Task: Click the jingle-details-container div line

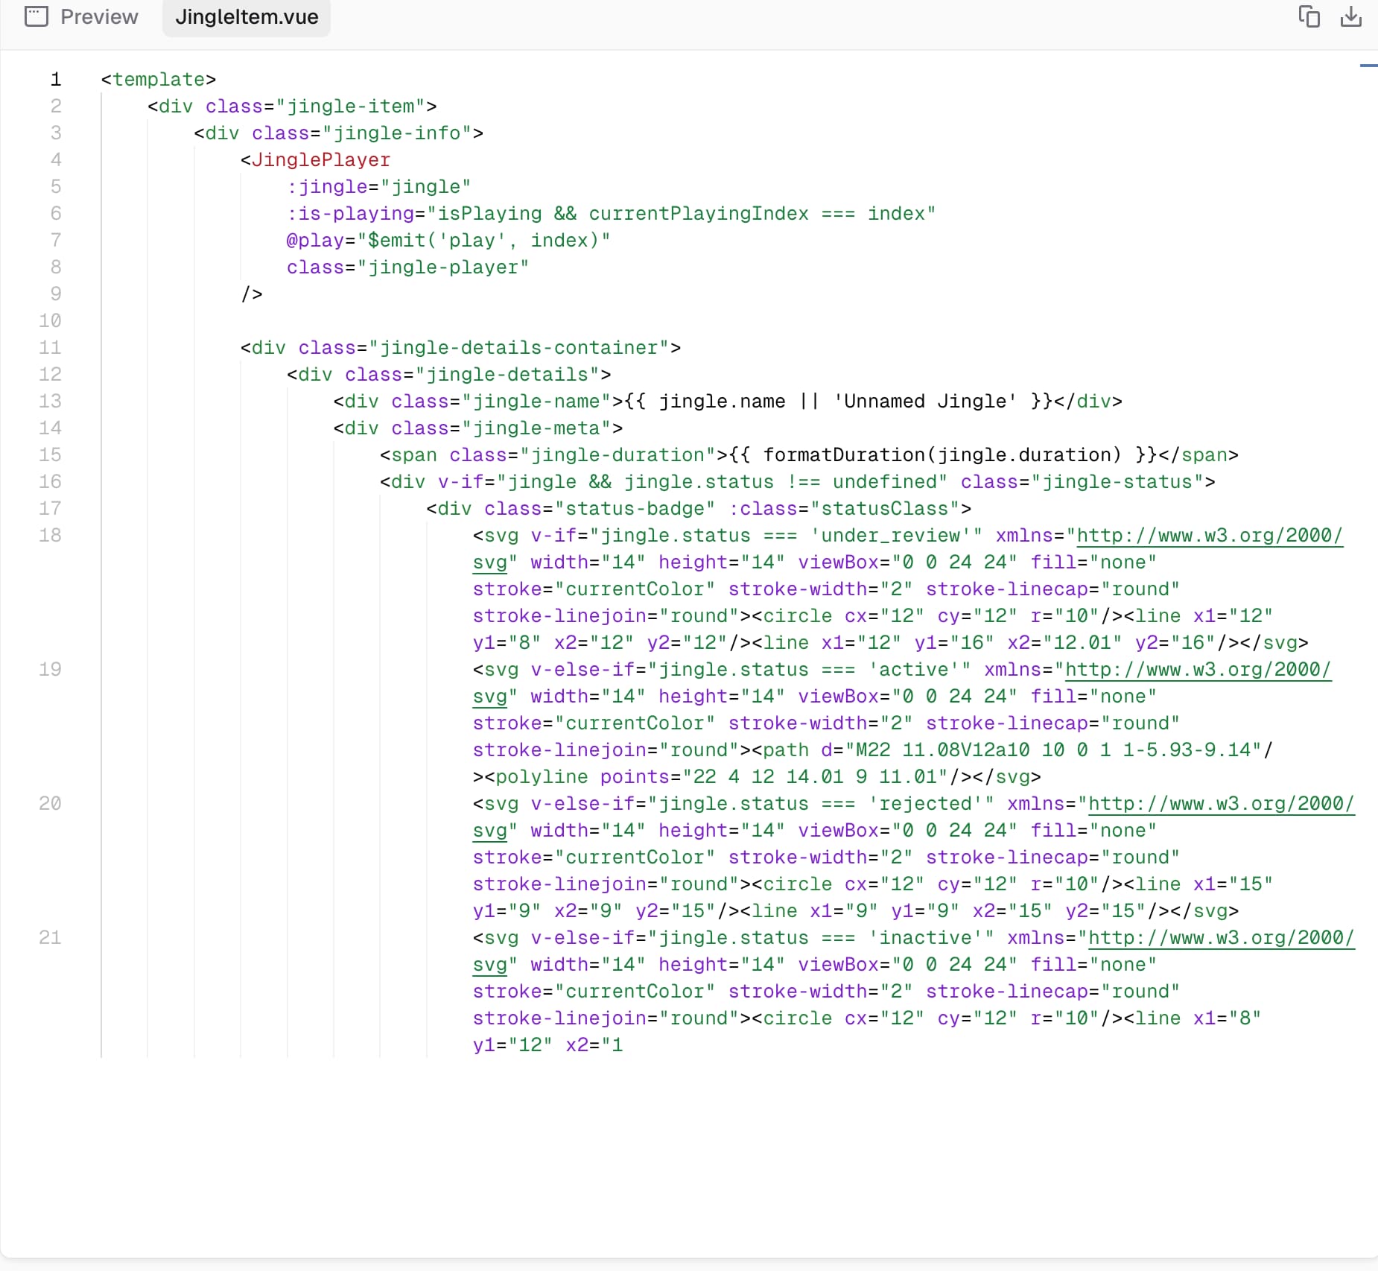Action: pyautogui.click(x=460, y=348)
